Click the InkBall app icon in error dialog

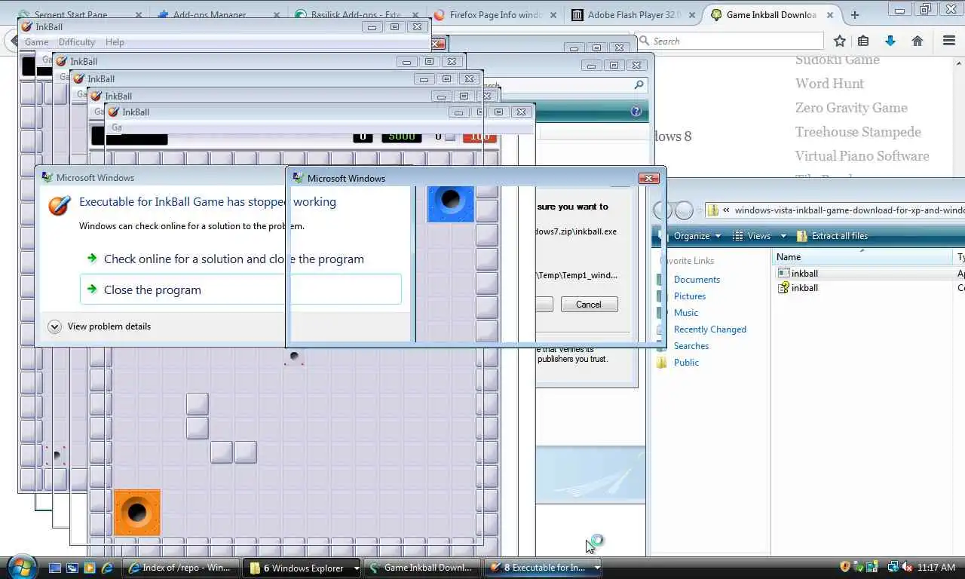coord(59,206)
